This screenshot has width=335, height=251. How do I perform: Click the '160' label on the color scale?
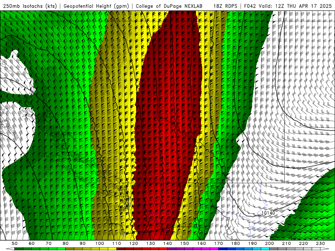(201, 243)
